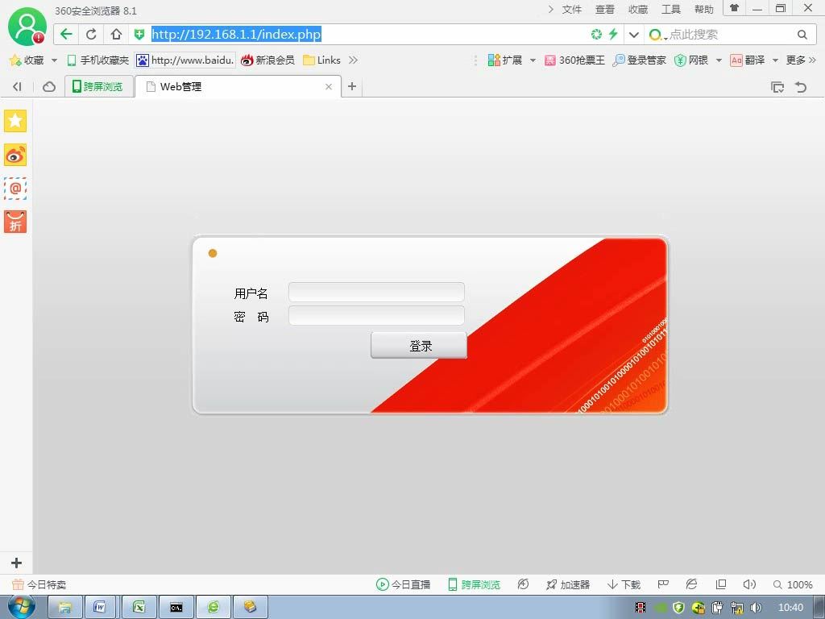The height and width of the screenshot is (619, 825).
Task: Open 文件 menu
Action: [x=571, y=10]
